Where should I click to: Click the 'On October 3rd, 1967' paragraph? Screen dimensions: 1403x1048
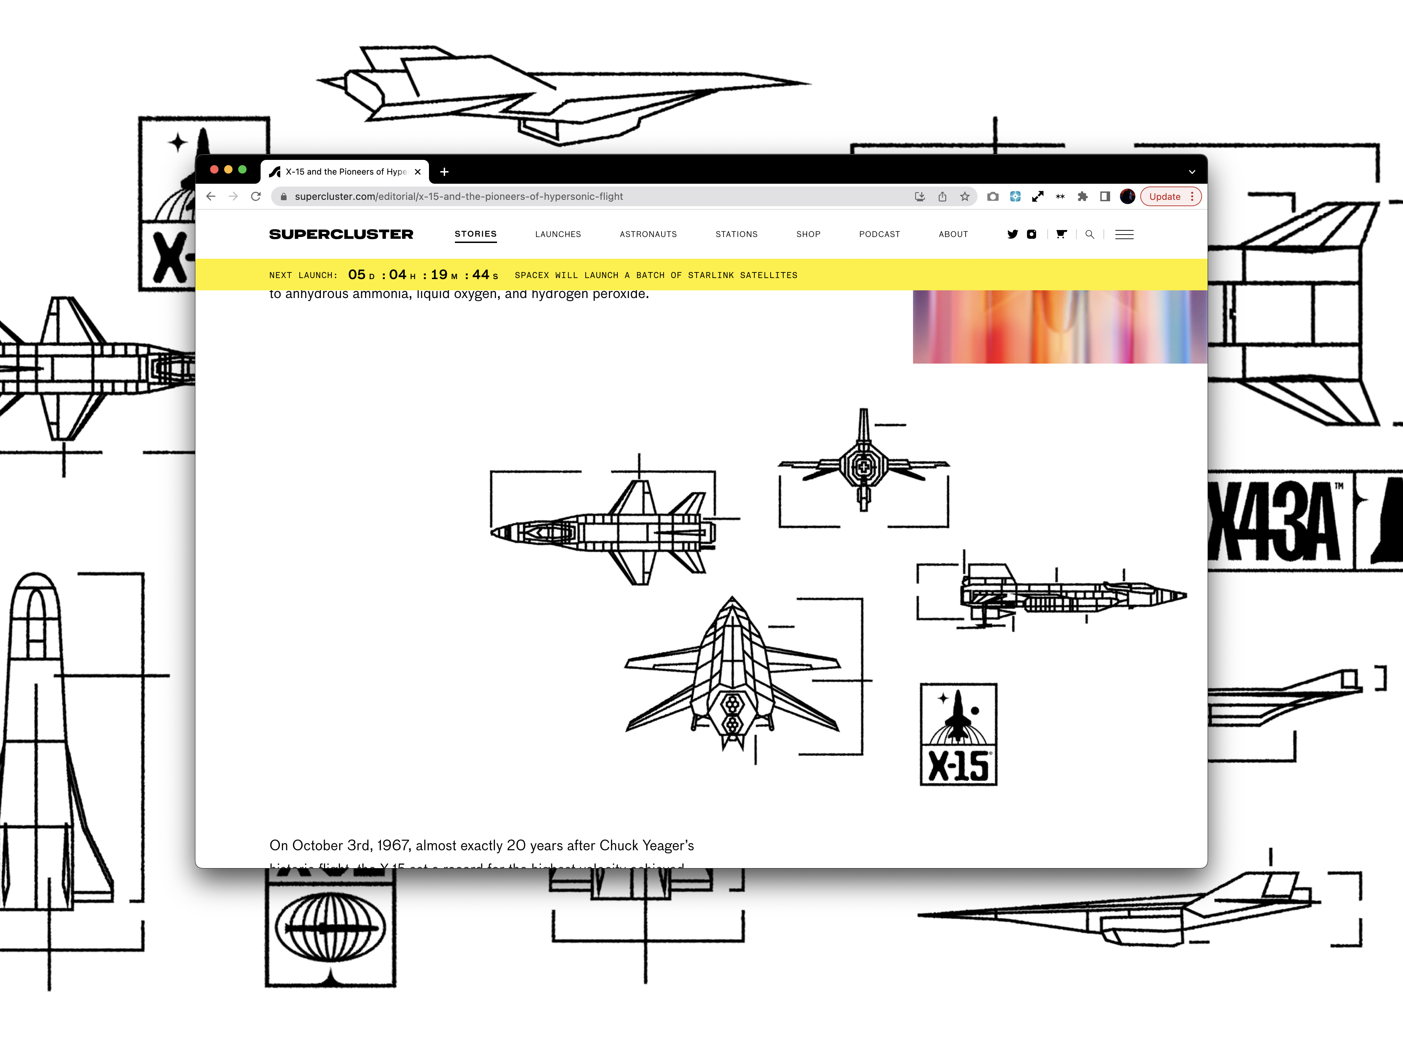tap(482, 853)
